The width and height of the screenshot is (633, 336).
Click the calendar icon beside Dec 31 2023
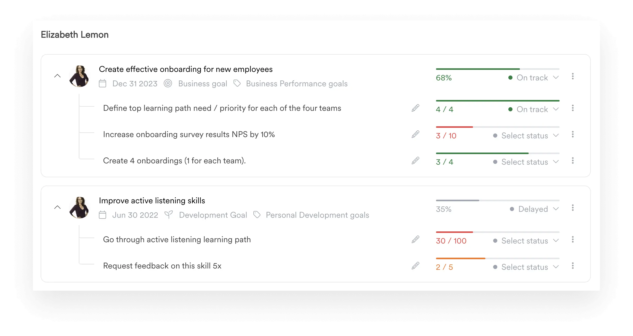click(102, 83)
